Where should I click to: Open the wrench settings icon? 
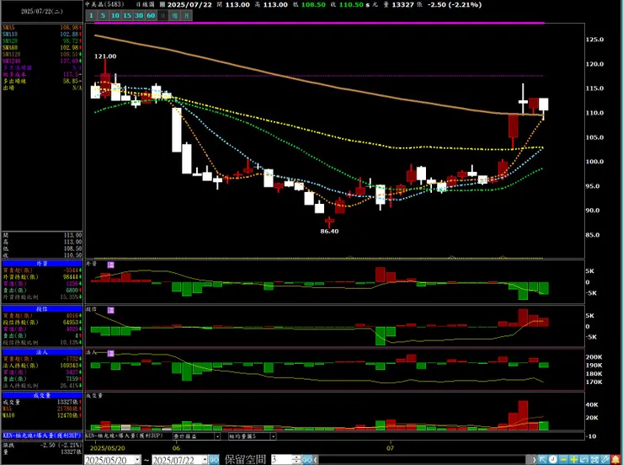tap(604, 459)
